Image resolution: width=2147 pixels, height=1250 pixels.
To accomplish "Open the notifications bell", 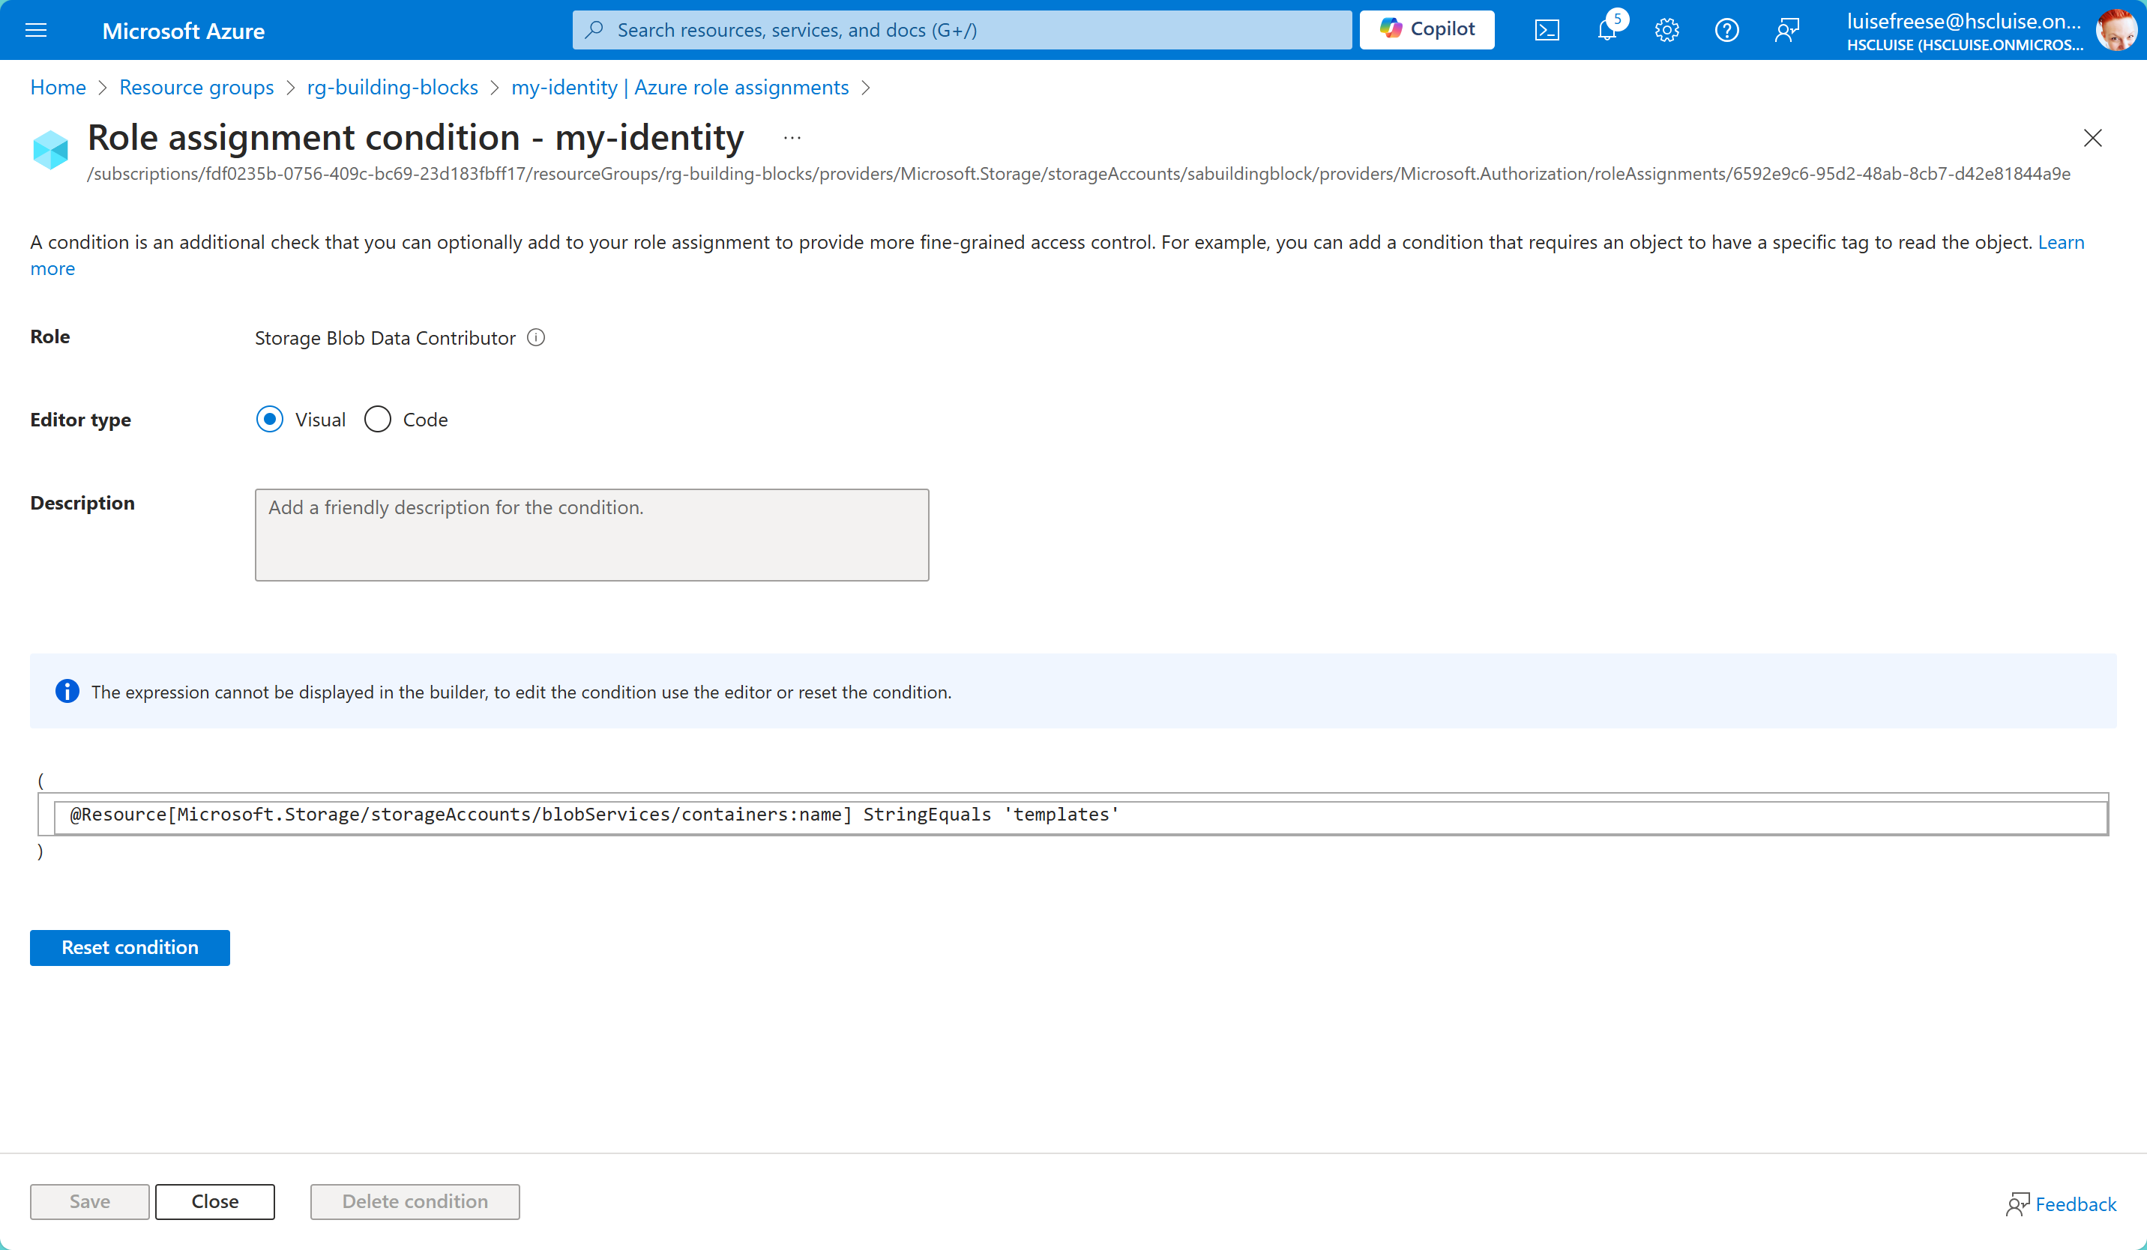I will [1608, 31].
